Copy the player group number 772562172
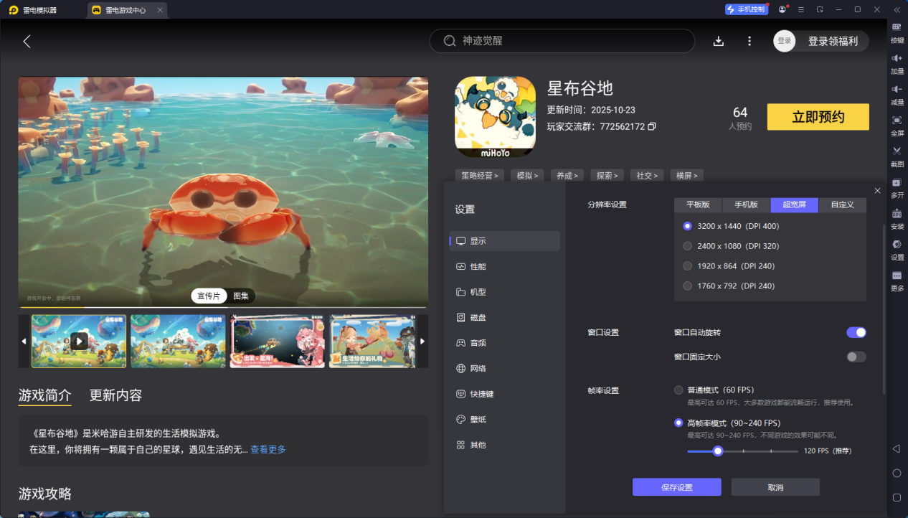The height and width of the screenshot is (518, 908). [652, 126]
